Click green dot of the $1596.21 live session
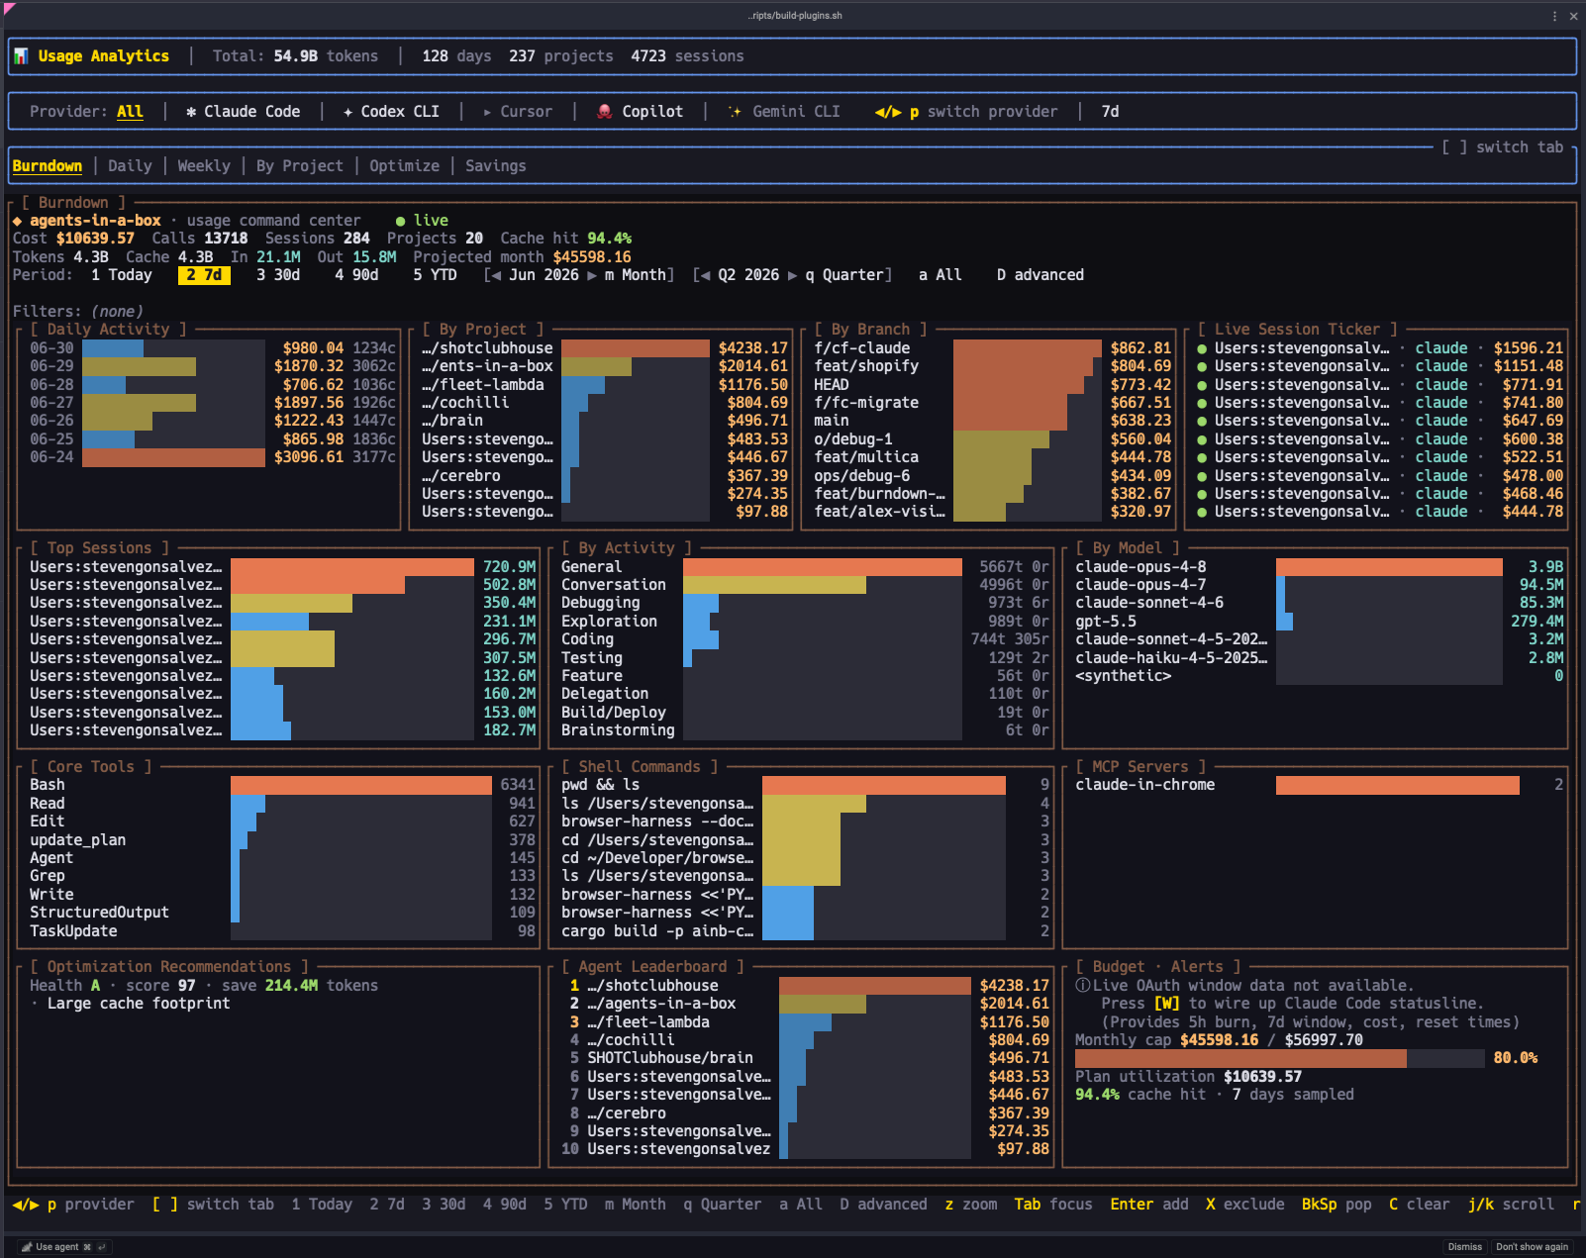 click(1202, 348)
